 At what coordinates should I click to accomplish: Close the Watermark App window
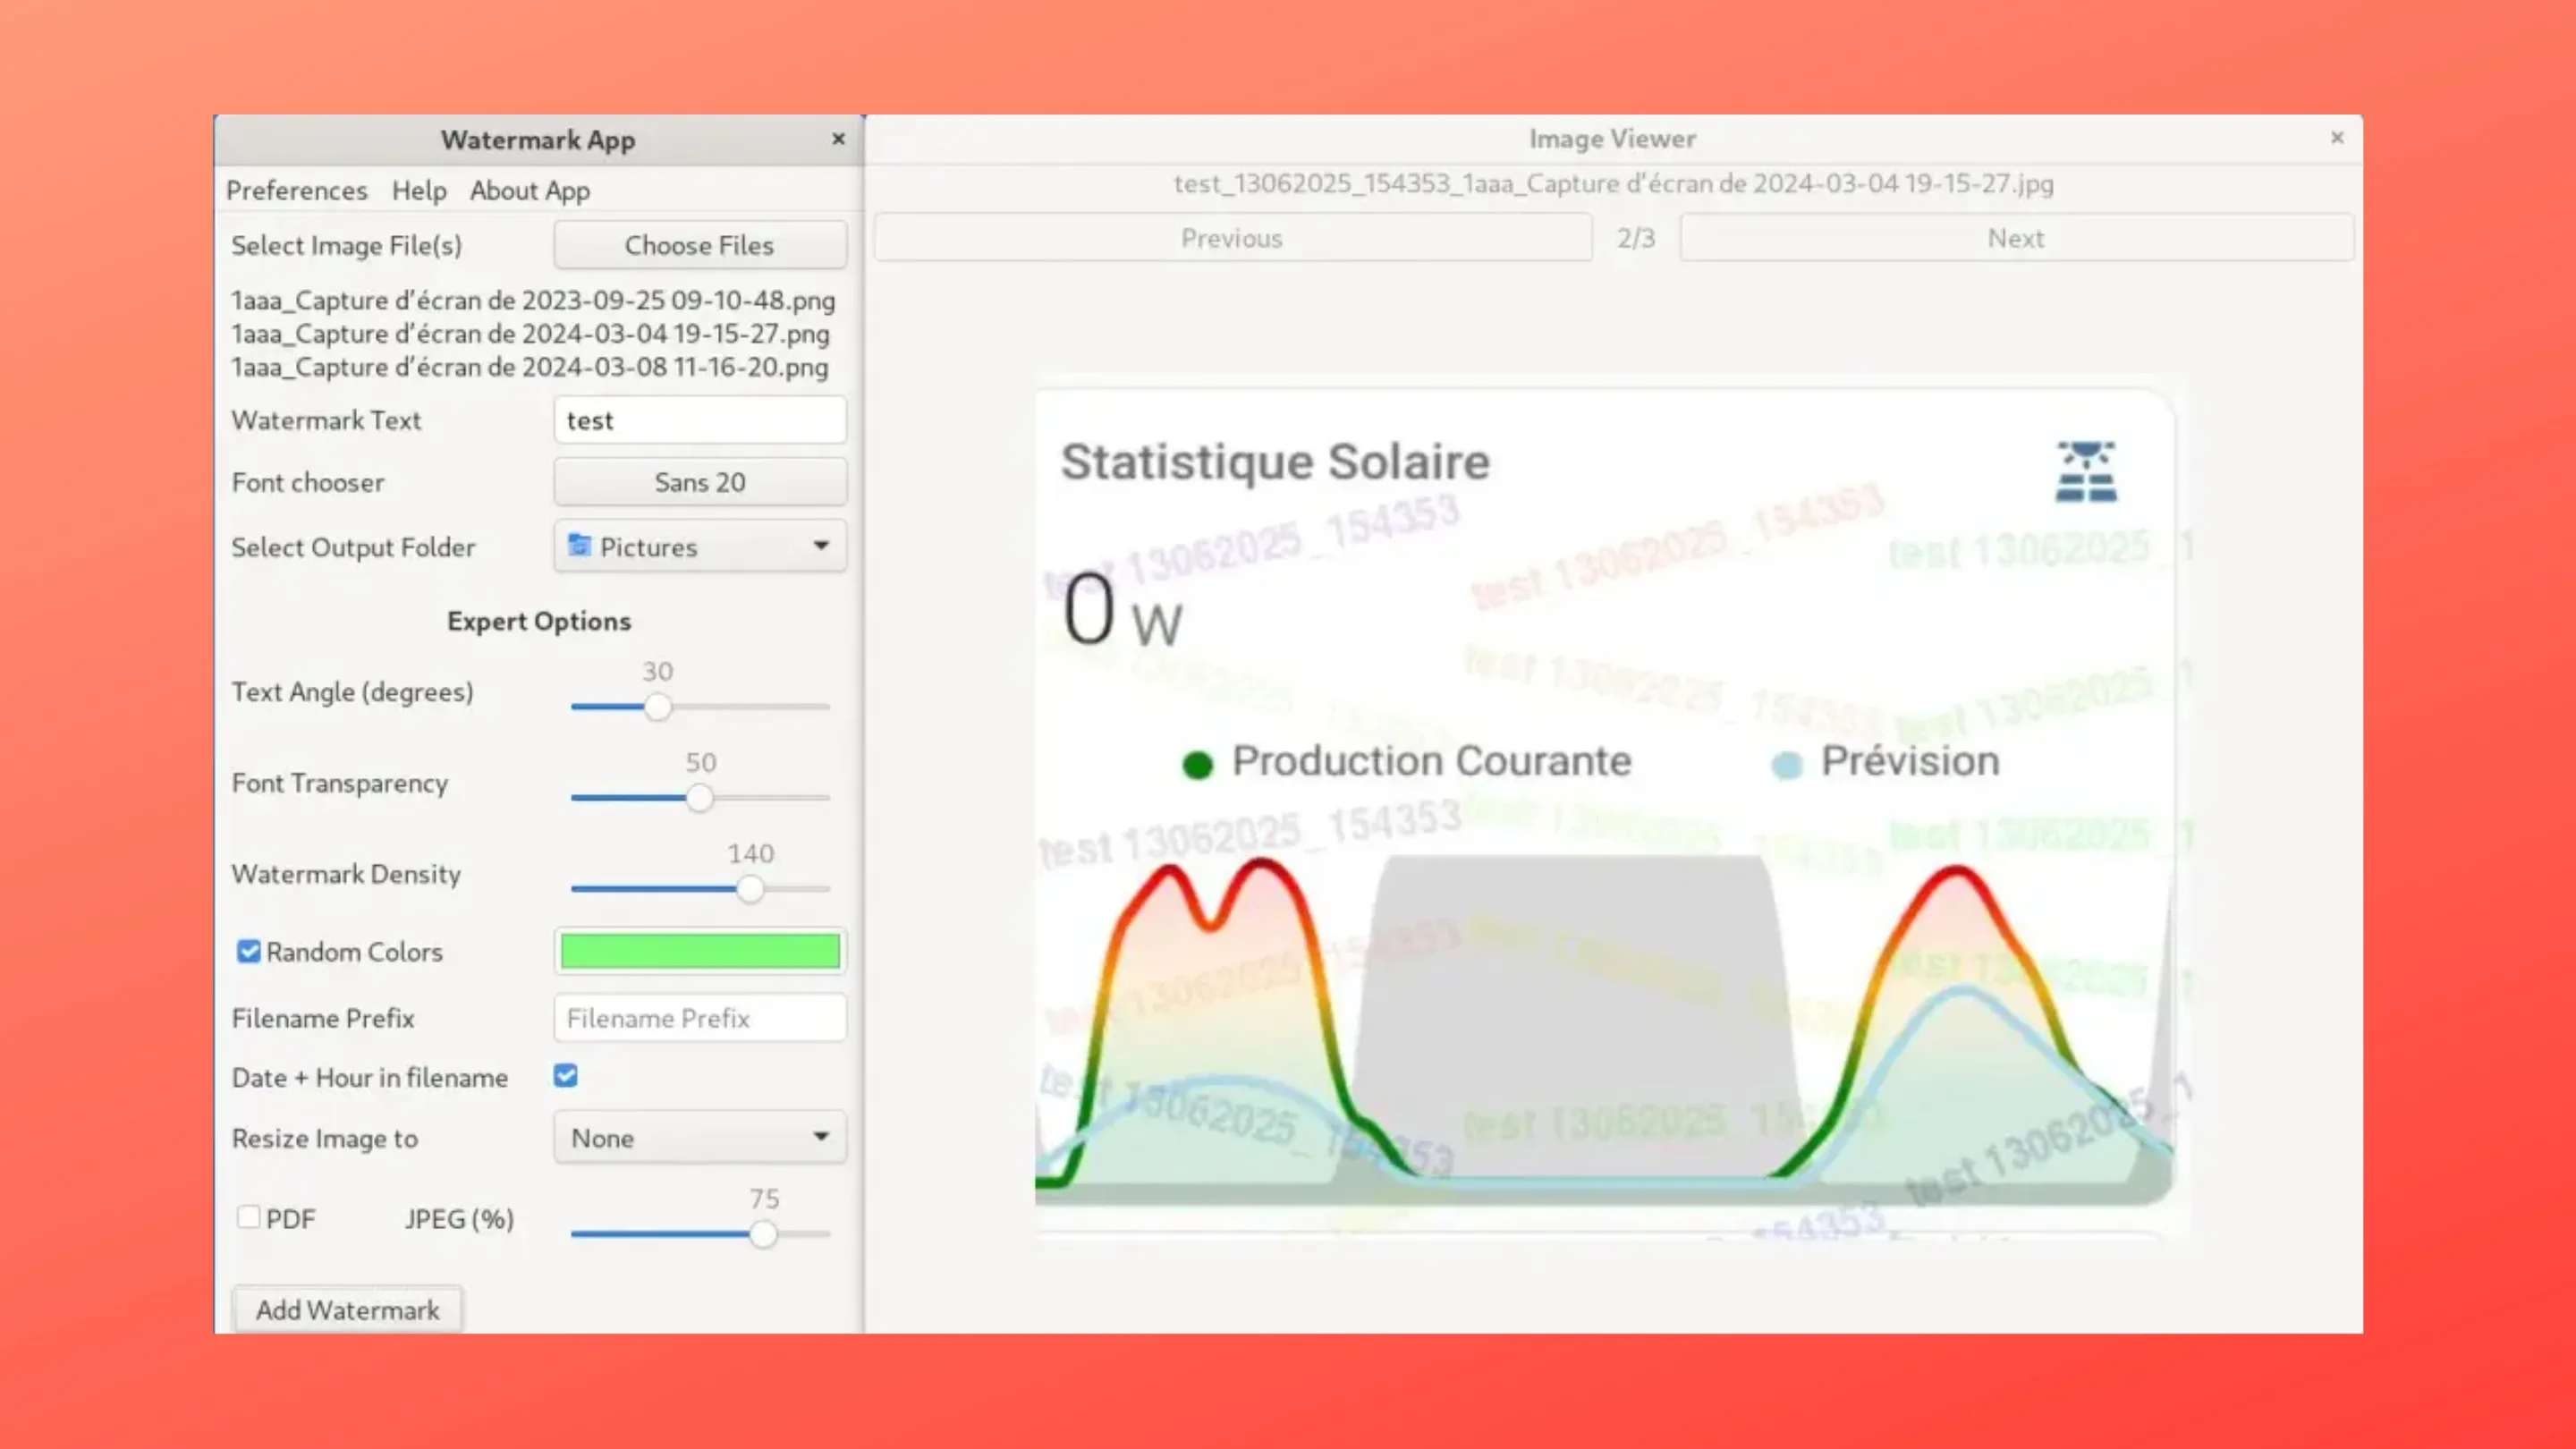coord(838,139)
